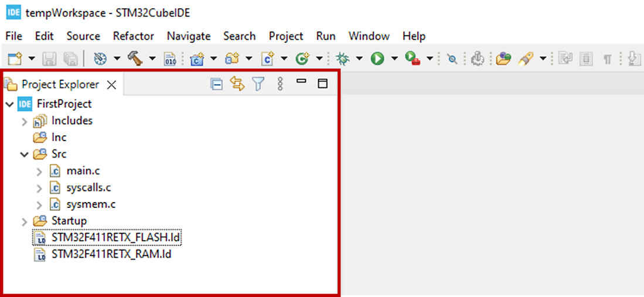The image size is (644, 297).
Task: Open the Build hammer dropdown arrow
Action: pyautogui.click(x=152, y=59)
